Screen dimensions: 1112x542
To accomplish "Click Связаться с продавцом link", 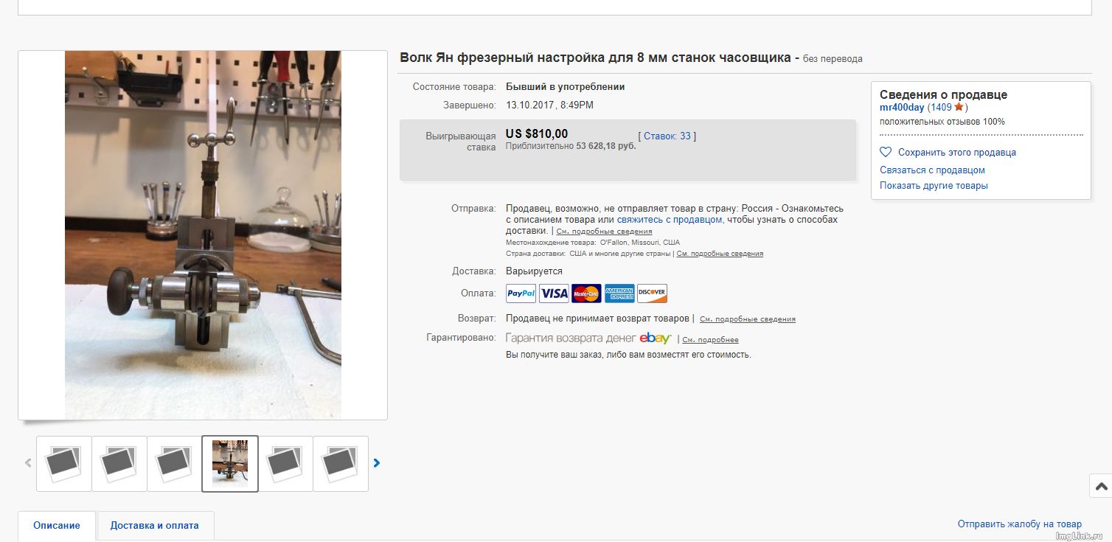I will coord(932,170).
